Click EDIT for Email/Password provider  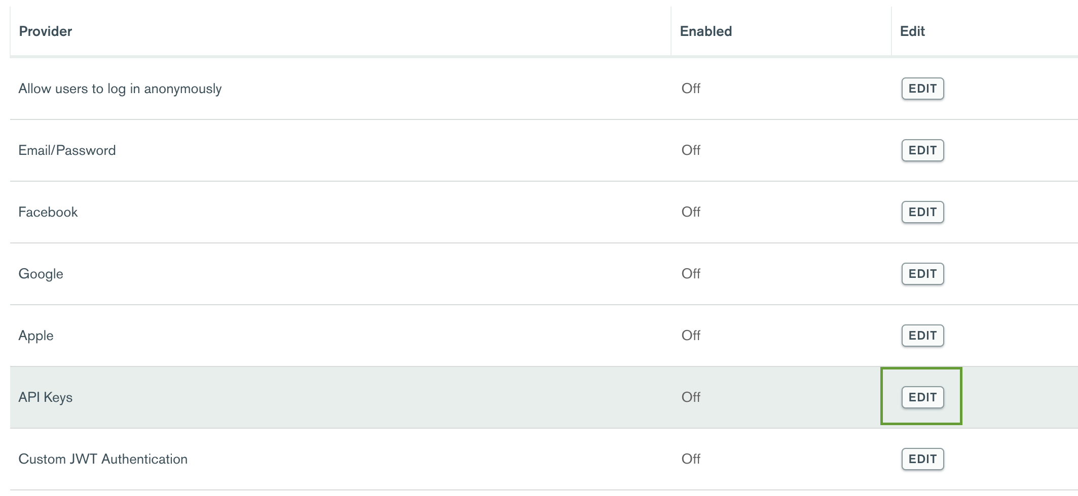point(922,150)
